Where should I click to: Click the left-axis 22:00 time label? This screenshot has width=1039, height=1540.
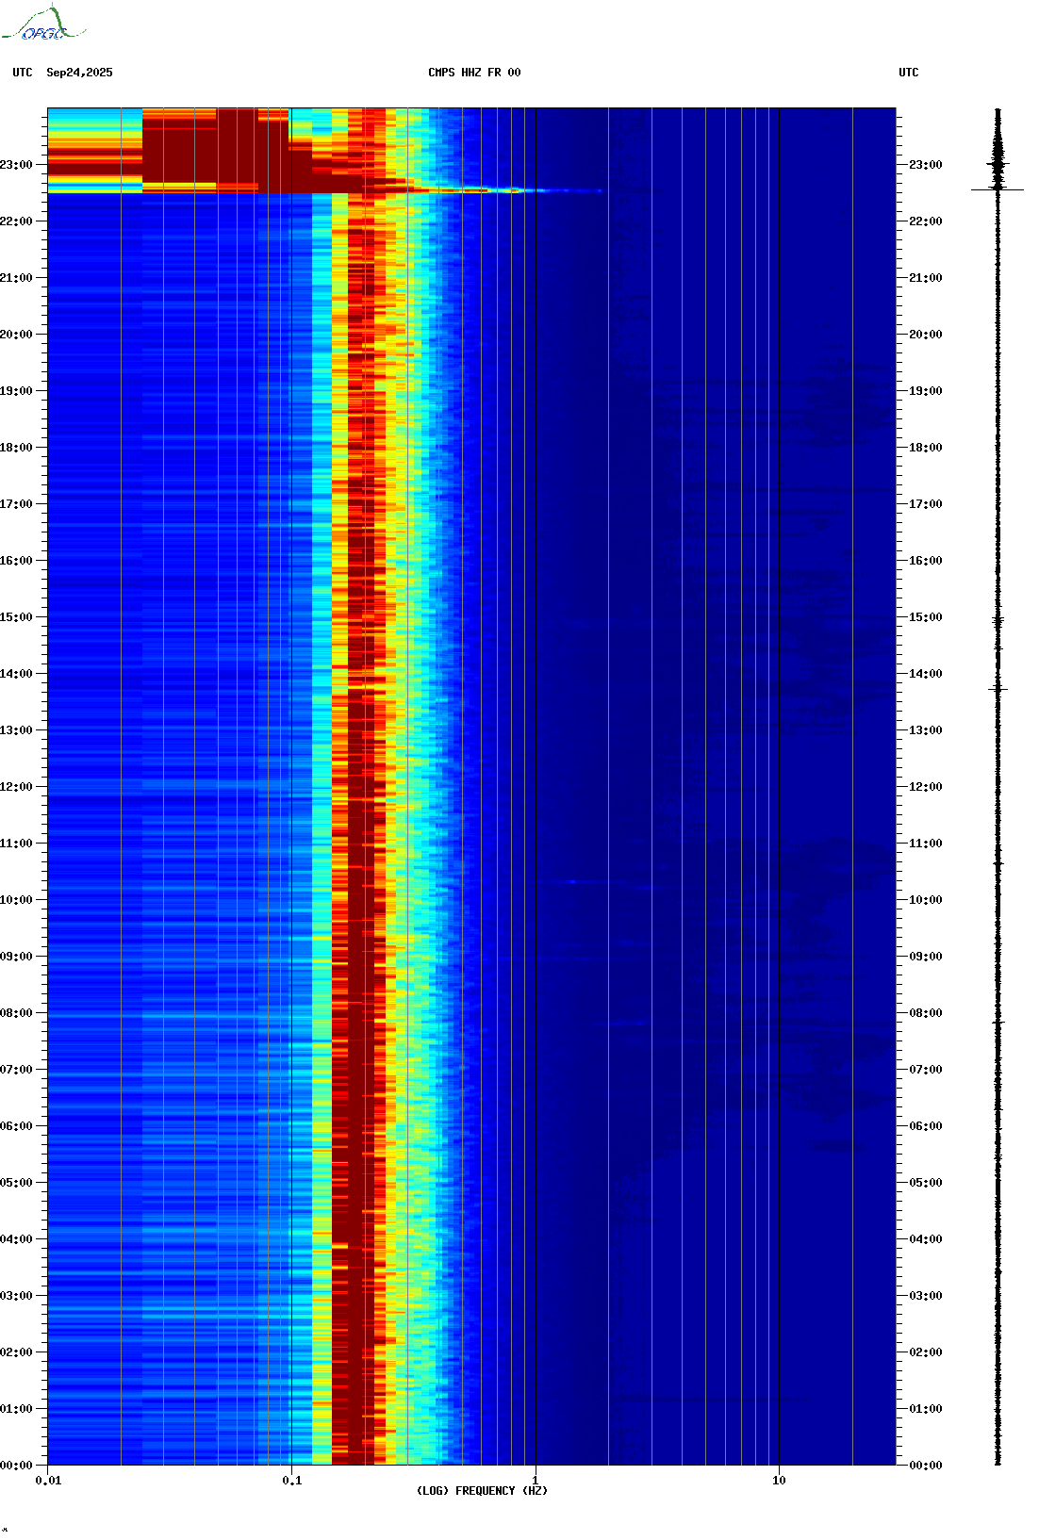(x=16, y=221)
